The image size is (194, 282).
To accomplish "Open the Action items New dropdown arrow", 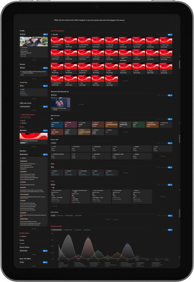I will pyautogui.click(x=172, y=216).
